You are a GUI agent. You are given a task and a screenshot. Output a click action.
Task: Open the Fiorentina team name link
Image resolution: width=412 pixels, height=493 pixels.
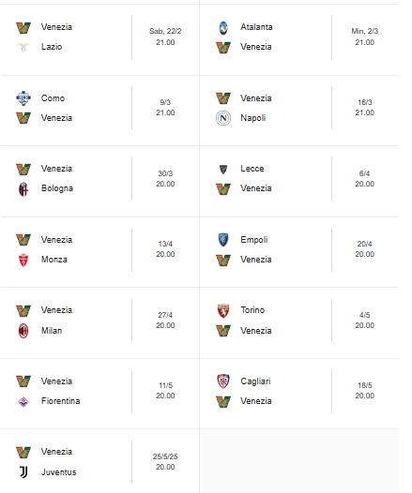[x=60, y=401]
